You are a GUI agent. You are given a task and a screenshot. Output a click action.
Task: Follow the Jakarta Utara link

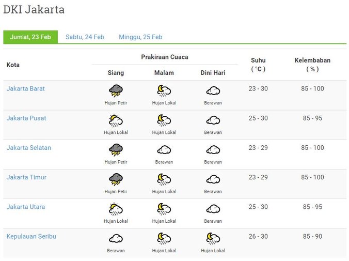click(x=26, y=207)
